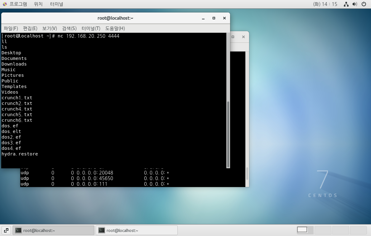Switch to second root@localhost taskbar entry

137,230
